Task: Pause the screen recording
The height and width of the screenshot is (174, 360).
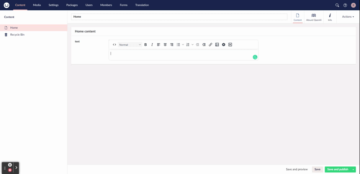Action: tap(10, 165)
